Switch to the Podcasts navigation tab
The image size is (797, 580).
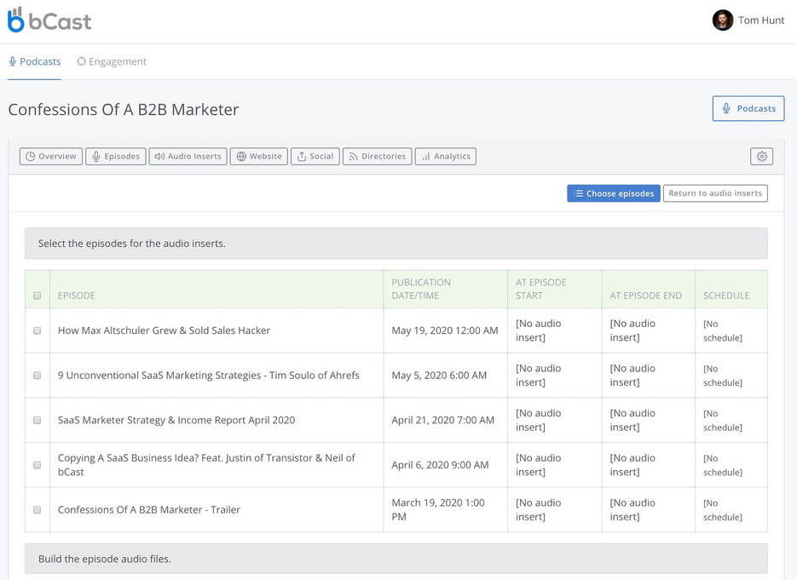pyautogui.click(x=34, y=61)
